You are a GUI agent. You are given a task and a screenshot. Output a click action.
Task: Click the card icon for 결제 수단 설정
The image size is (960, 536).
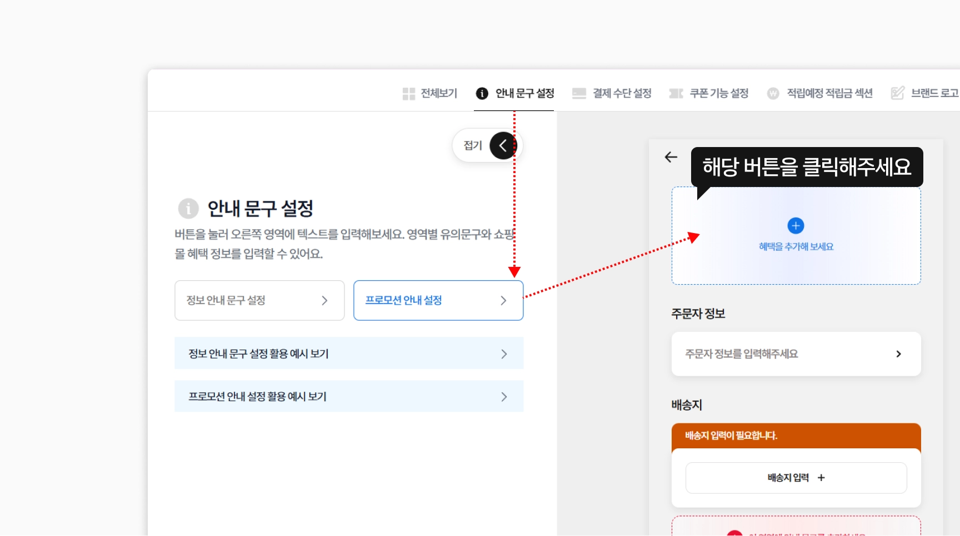(x=579, y=93)
